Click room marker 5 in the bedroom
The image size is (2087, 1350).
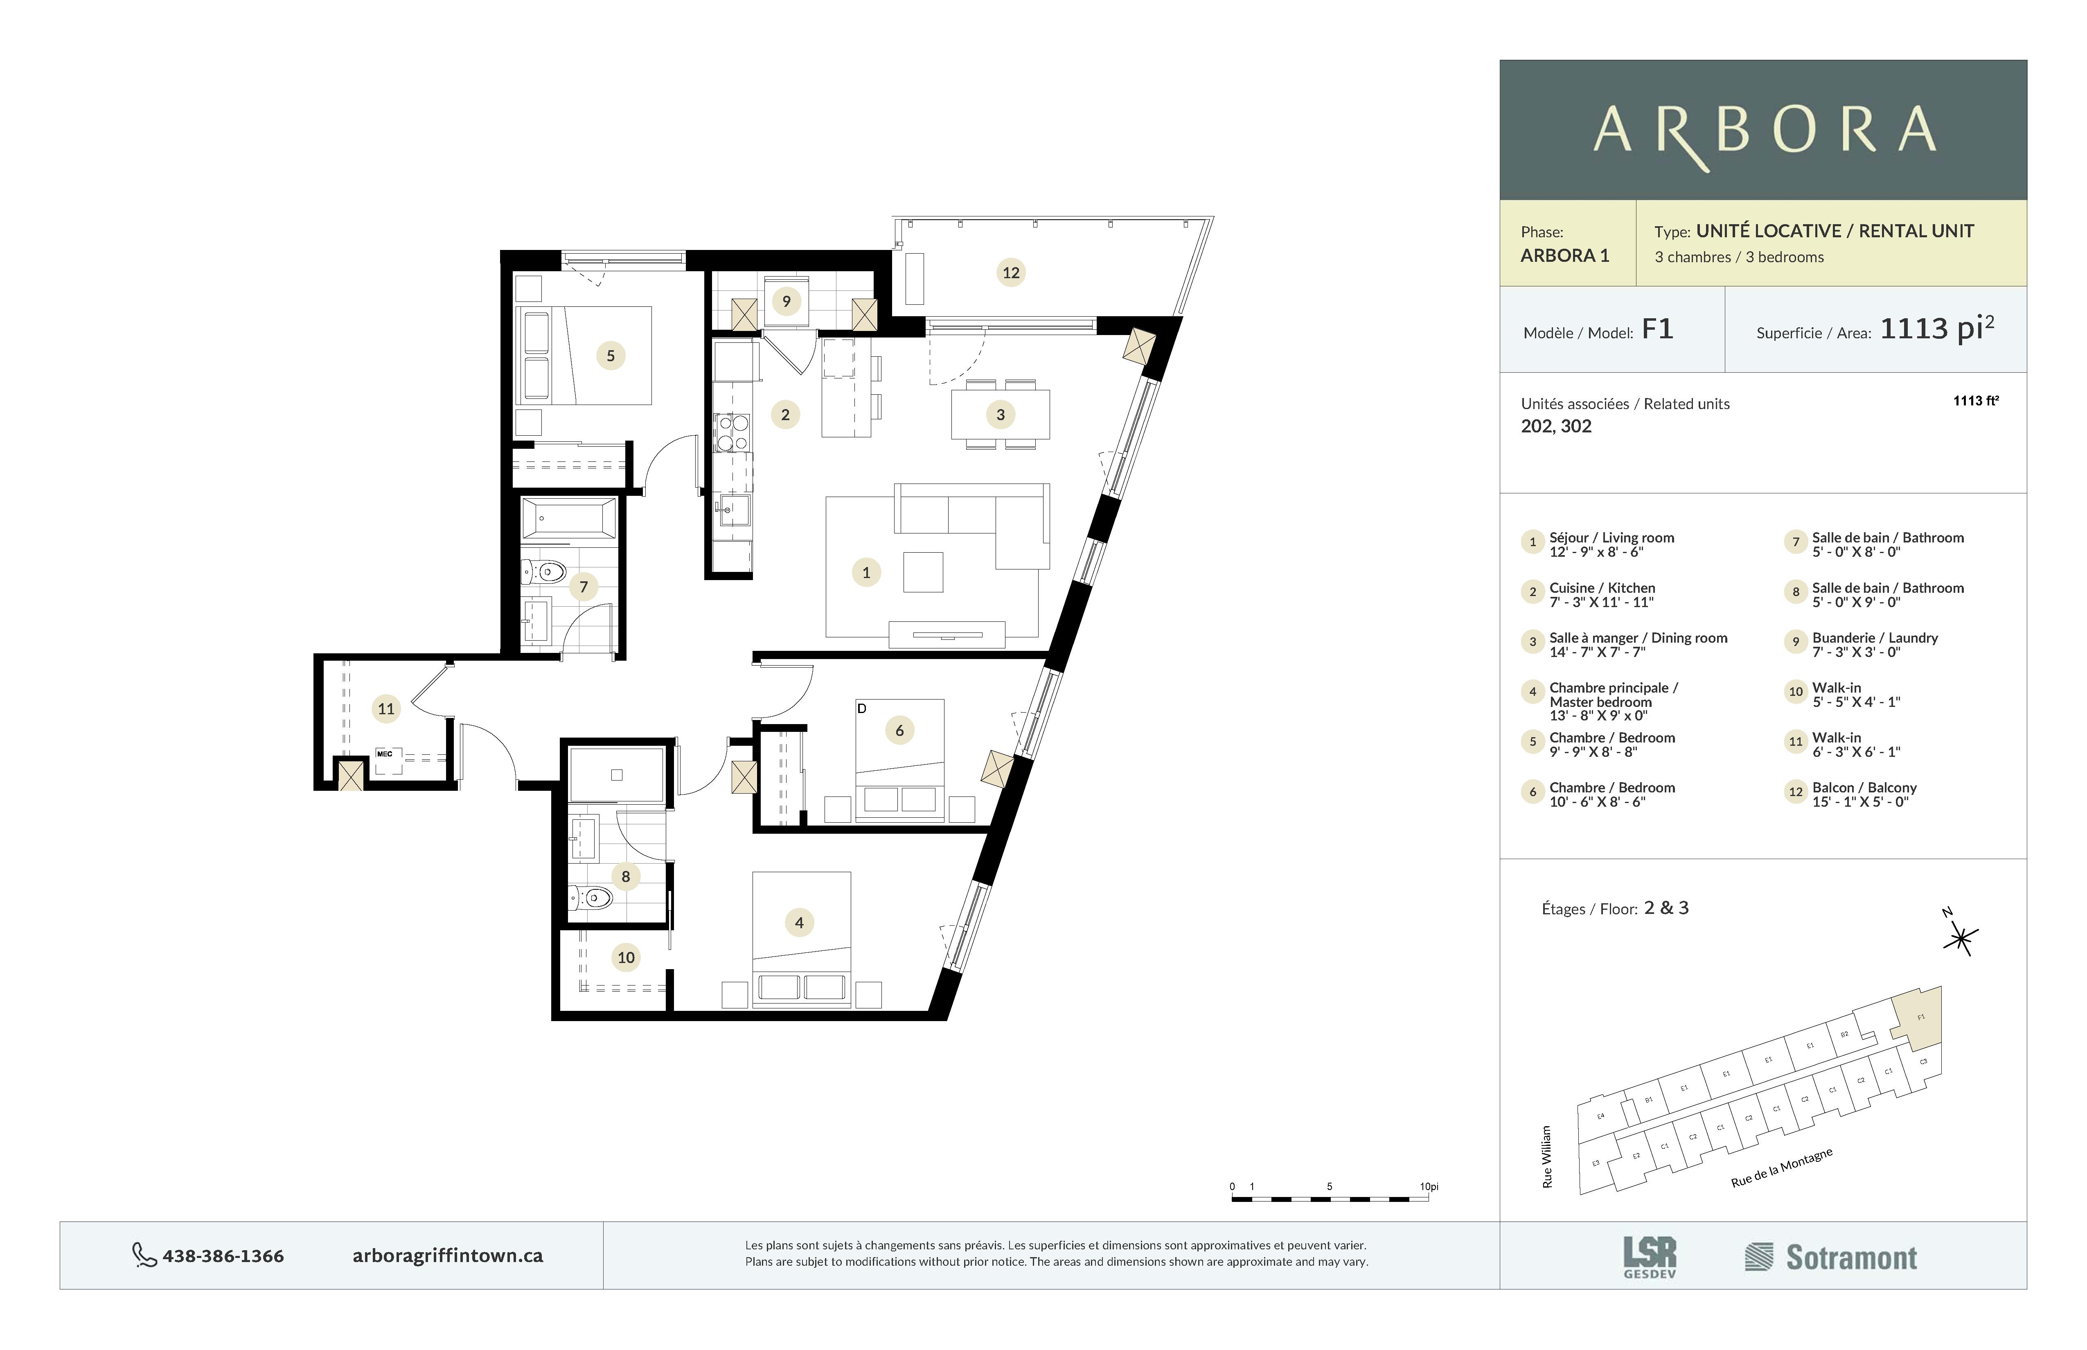[610, 356]
